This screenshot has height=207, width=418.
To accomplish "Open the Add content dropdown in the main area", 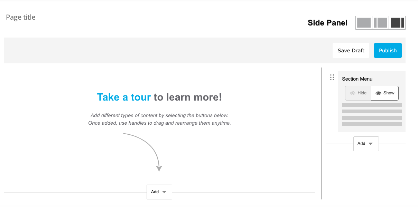I will [159, 192].
